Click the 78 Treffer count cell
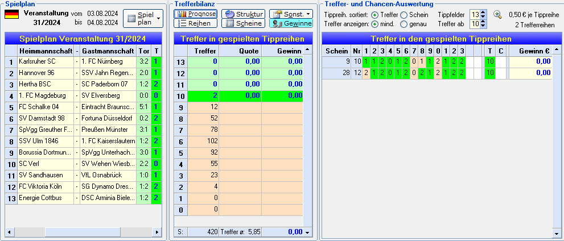Image resolution: width=564 pixels, height=241 pixels. pyautogui.click(x=203, y=130)
